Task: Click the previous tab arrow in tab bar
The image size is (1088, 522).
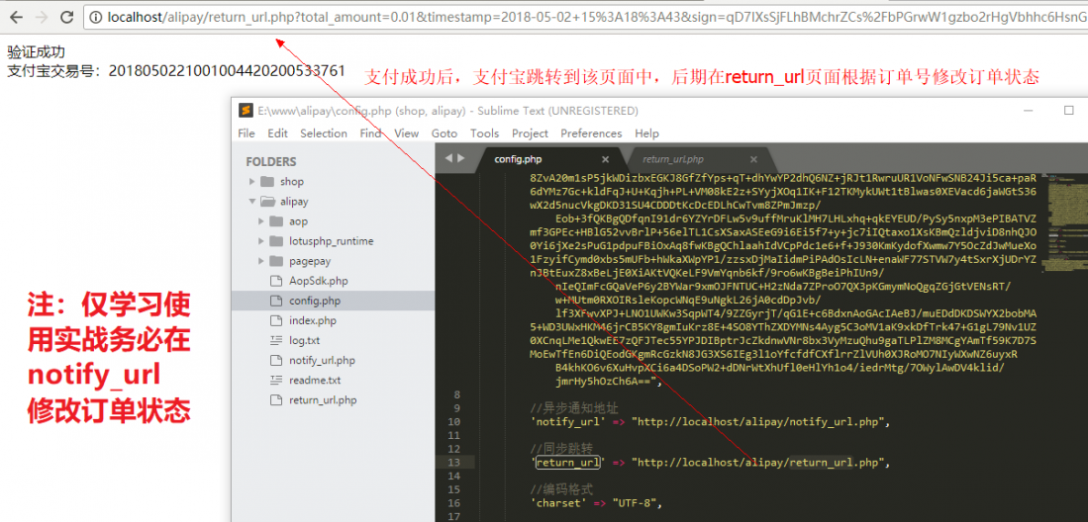Action: coord(447,158)
